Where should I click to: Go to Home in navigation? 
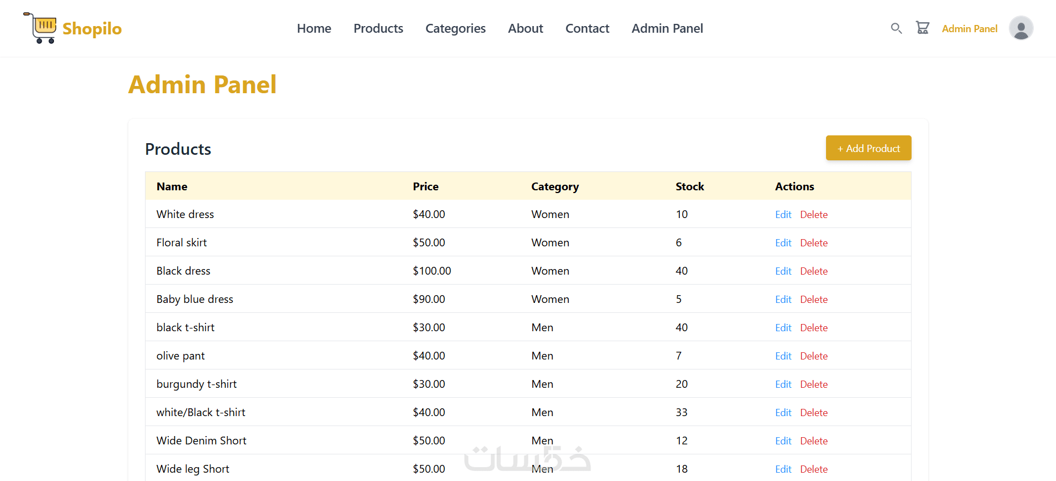(314, 28)
